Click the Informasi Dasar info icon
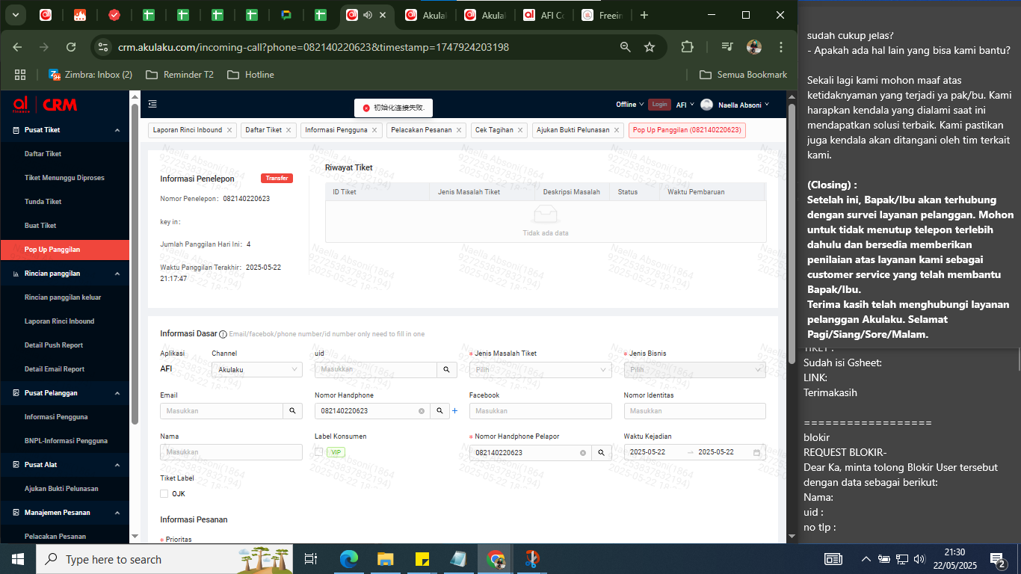 (223, 333)
